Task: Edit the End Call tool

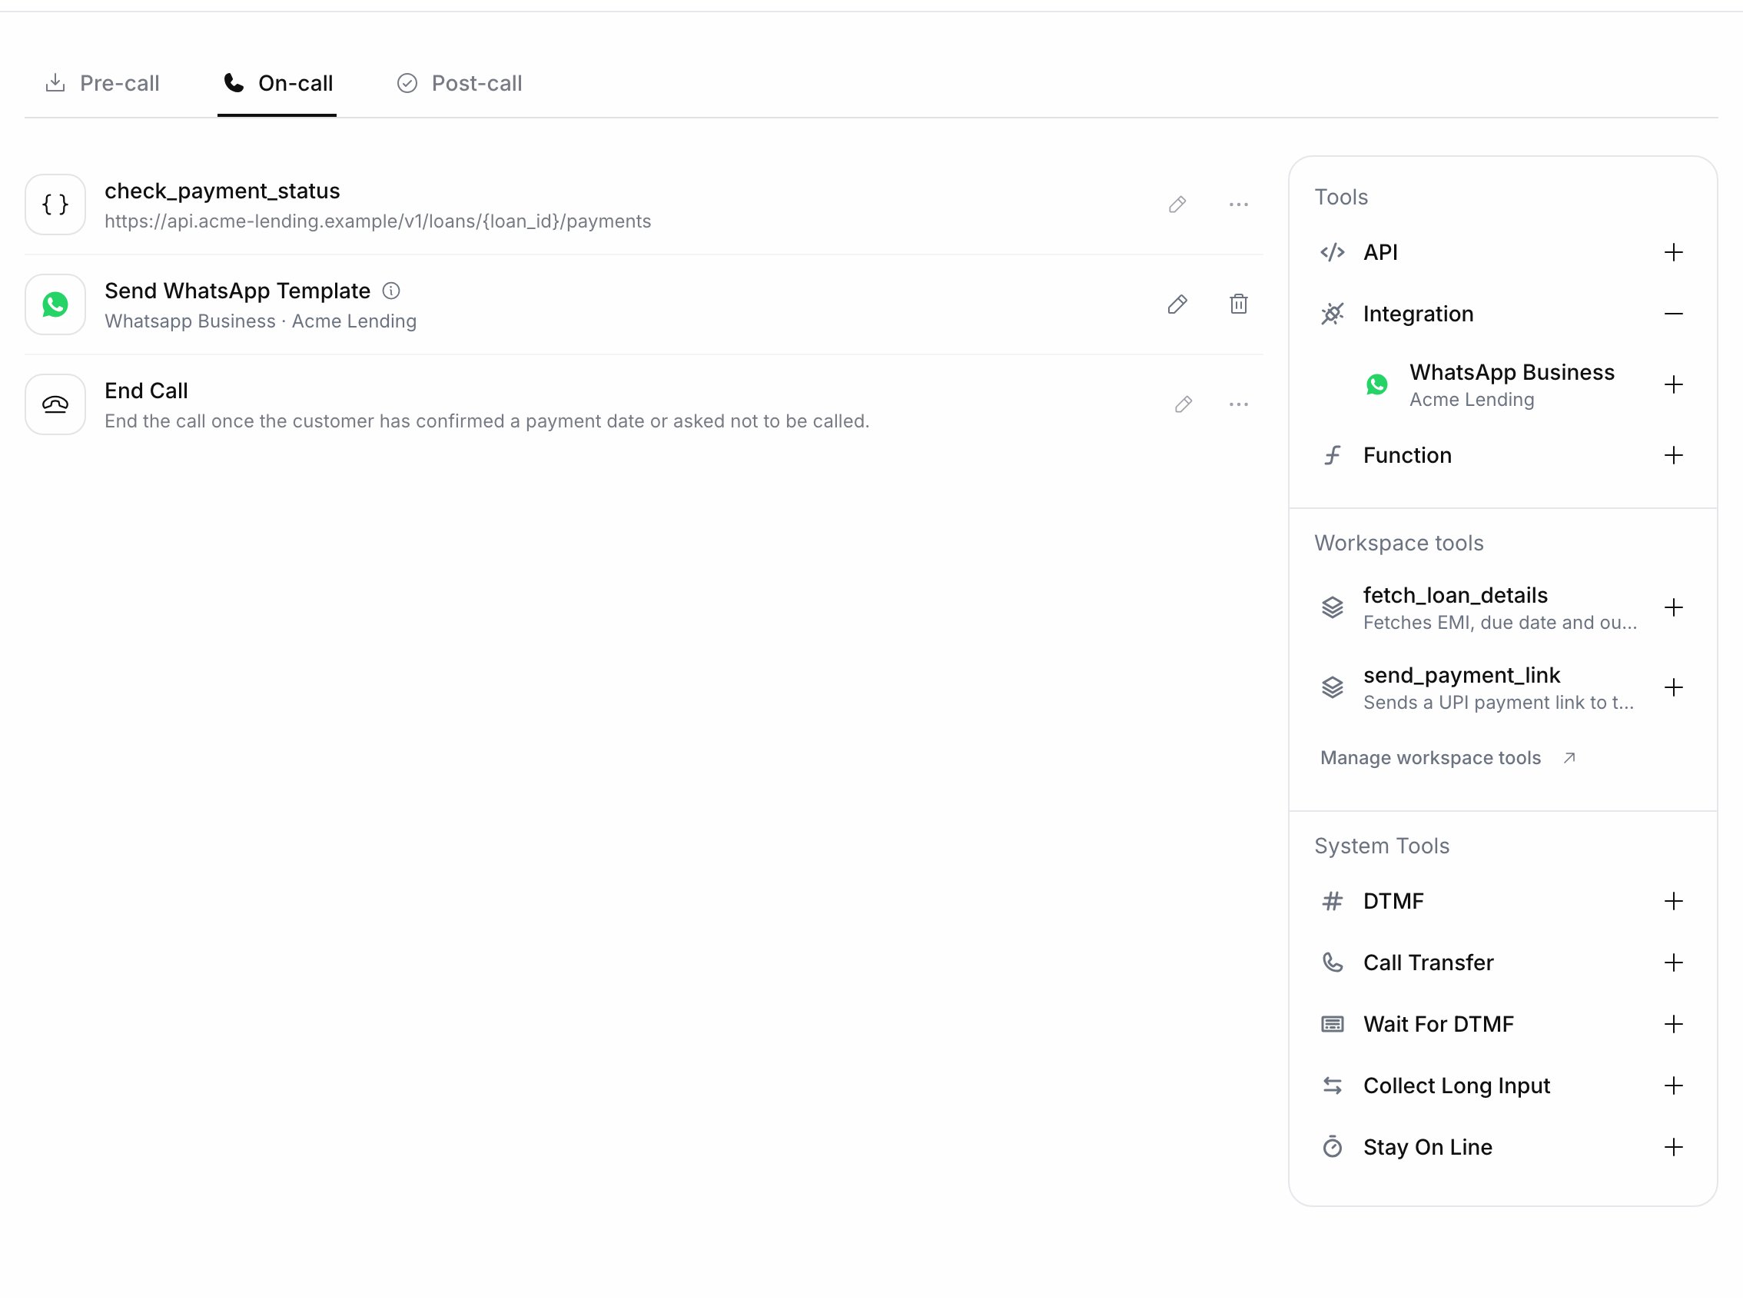Action: click(1184, 404)
